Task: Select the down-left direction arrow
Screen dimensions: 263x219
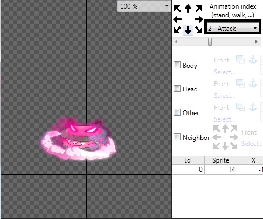Action: click(177, 30)
